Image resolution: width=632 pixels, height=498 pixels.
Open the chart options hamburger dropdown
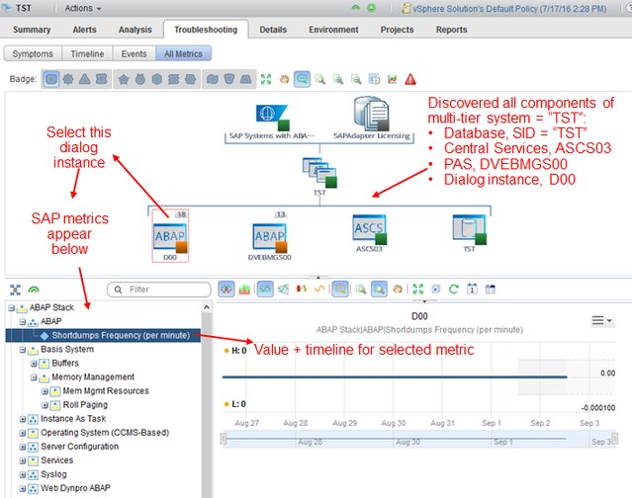601,320
